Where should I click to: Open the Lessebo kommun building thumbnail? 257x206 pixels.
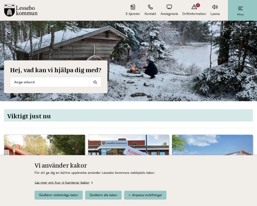(x=128, y=145)
